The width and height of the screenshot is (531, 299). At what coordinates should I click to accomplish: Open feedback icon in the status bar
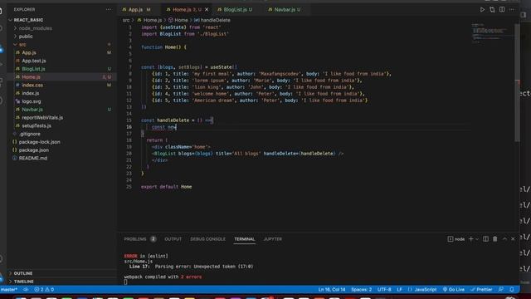tap(501, 290)
